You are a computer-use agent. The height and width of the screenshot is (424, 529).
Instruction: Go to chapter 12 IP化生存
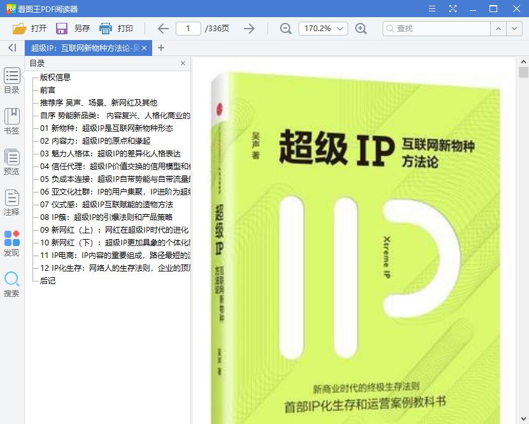[x=115, y=268]
